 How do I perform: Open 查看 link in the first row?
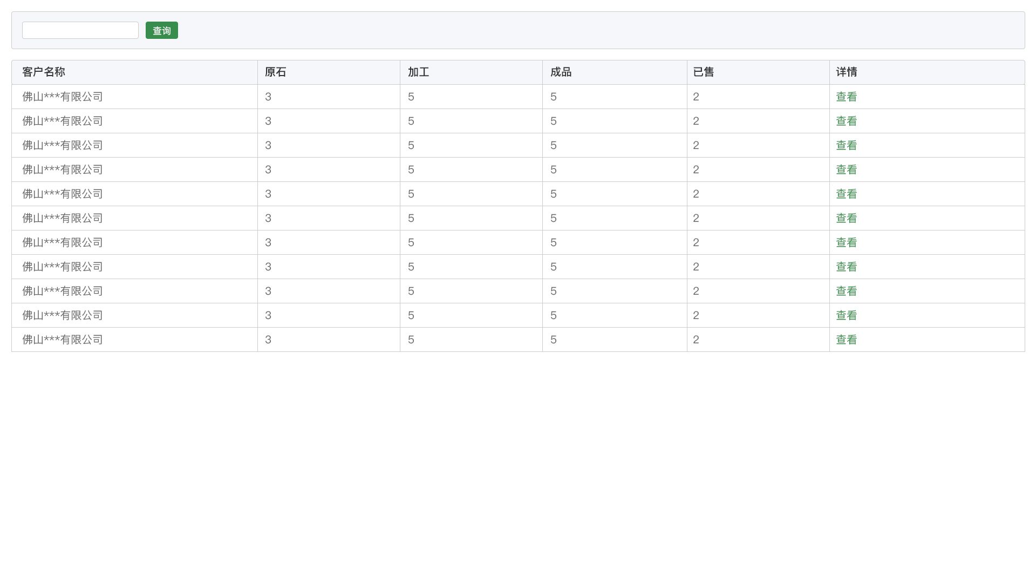pos(846,97)
